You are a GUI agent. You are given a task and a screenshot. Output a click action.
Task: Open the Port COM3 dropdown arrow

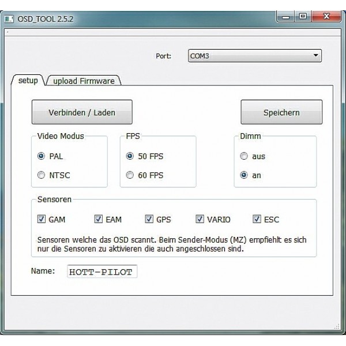click(x=316, y=55)
